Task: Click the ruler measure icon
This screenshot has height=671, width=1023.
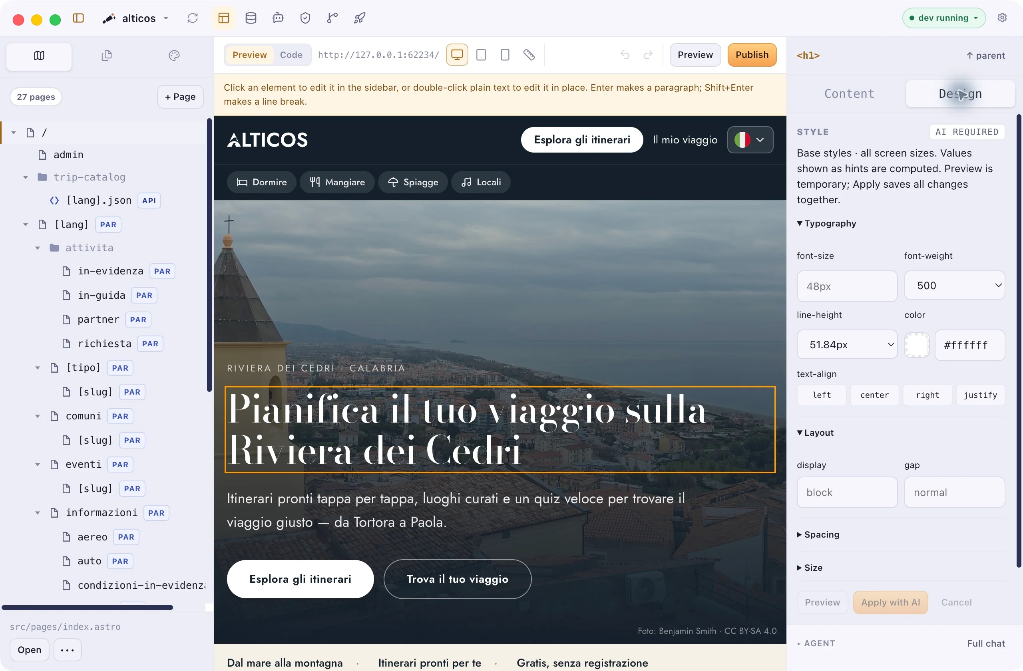Action: (x=529, y=55)
